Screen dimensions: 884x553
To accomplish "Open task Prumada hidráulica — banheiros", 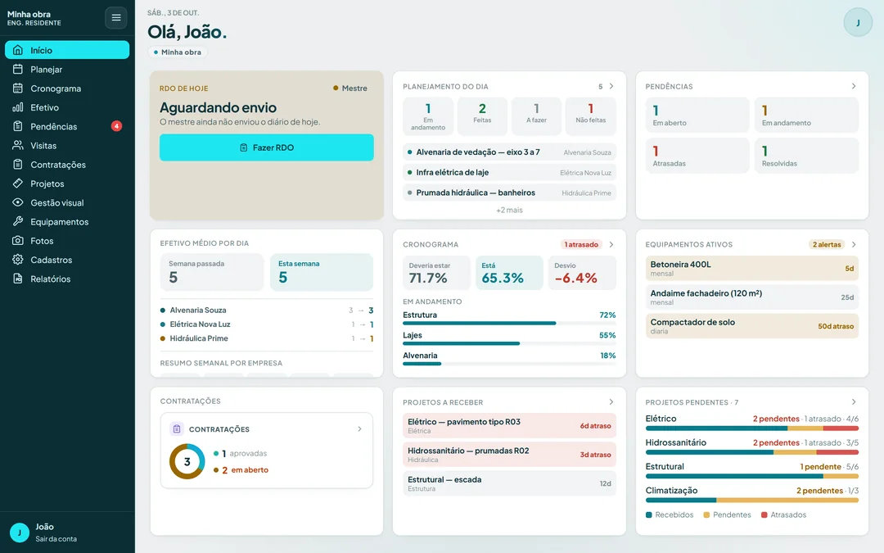I will [509, 193].
